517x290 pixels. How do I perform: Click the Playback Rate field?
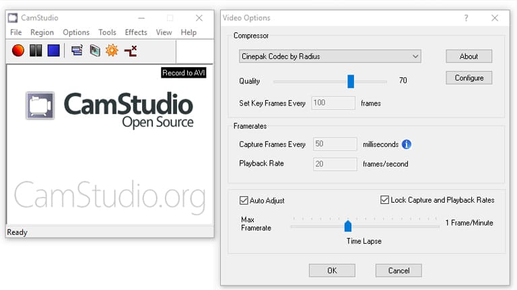(x=335, y=164)
